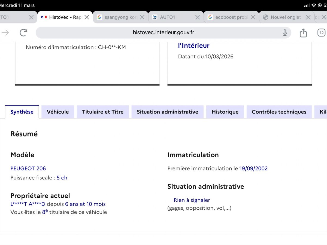Click the 8e titulaire text line
The height and width of the screenshot is (245, 327).
coord(59,212)
